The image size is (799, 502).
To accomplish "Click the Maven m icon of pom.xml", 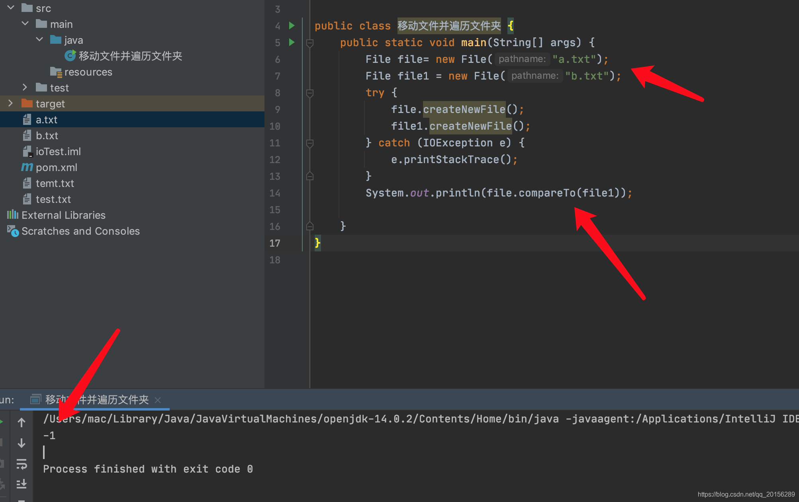I will point(27,167).
